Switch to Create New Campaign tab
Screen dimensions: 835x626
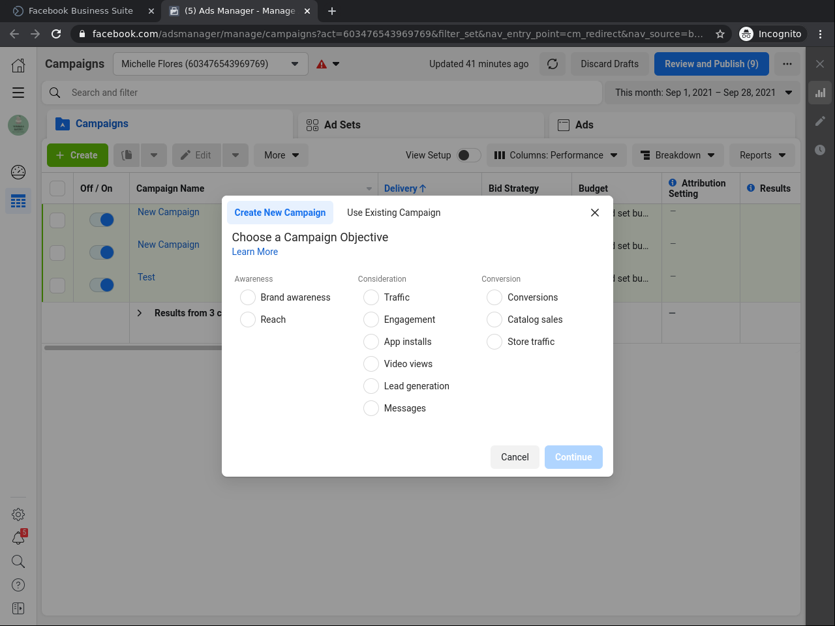tap(280, 213)
